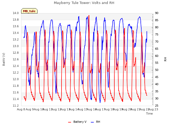Toggle the RH legend entry
169x127 pixels.
[x=96, y=122]
